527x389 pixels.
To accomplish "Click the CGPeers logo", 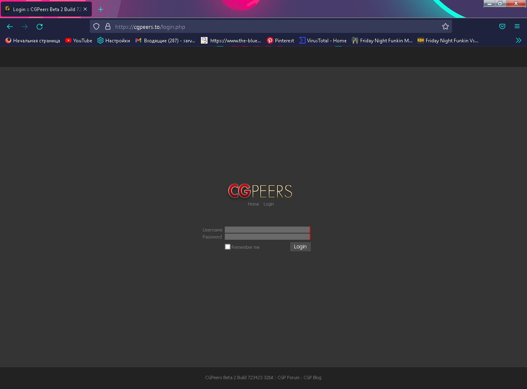I will click(260, 191).
